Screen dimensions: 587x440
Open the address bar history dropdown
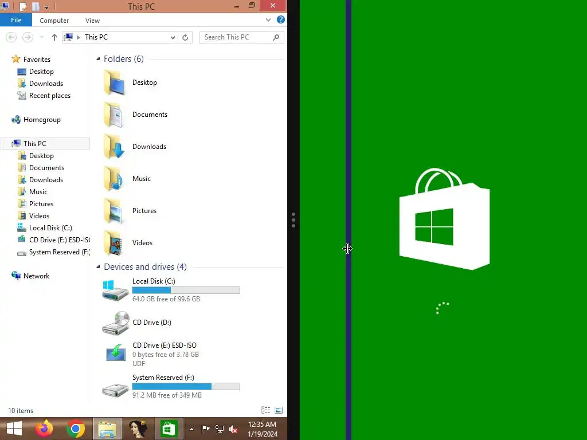coord(173,37)
